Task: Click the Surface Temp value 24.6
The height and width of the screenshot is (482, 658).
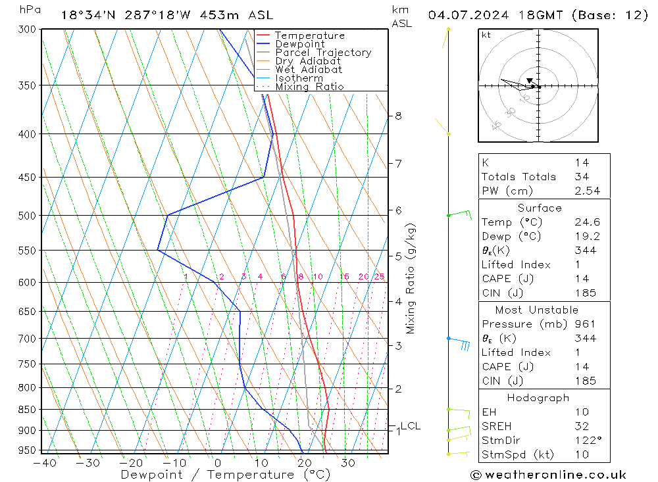Action: pos(587,222)
